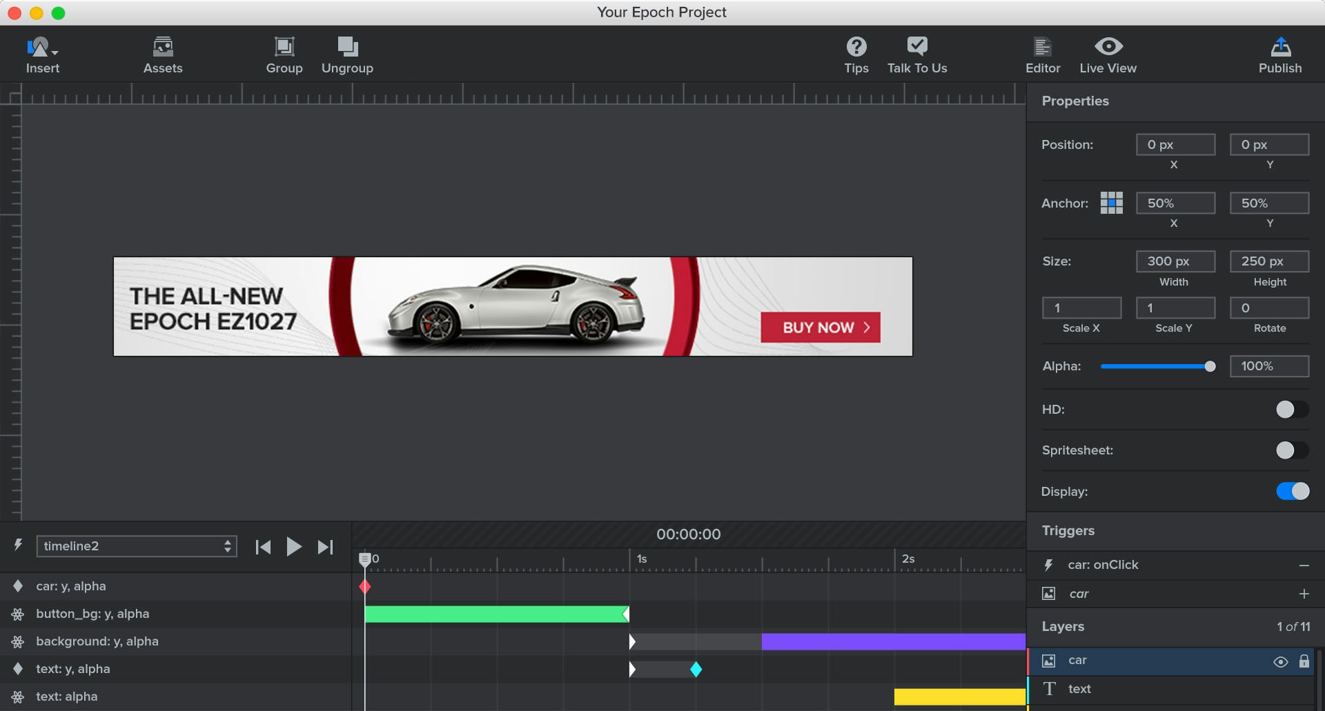The image size is (1325, 711).
Task: Jump to timeline end
Action: (x=325, y=547)
